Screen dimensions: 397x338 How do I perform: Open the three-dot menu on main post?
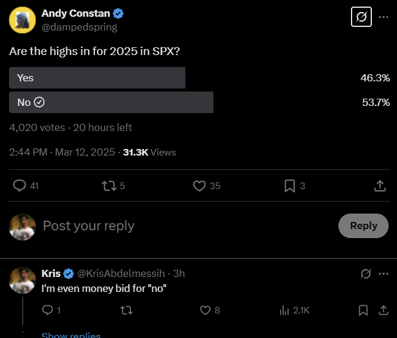point(384,17)
